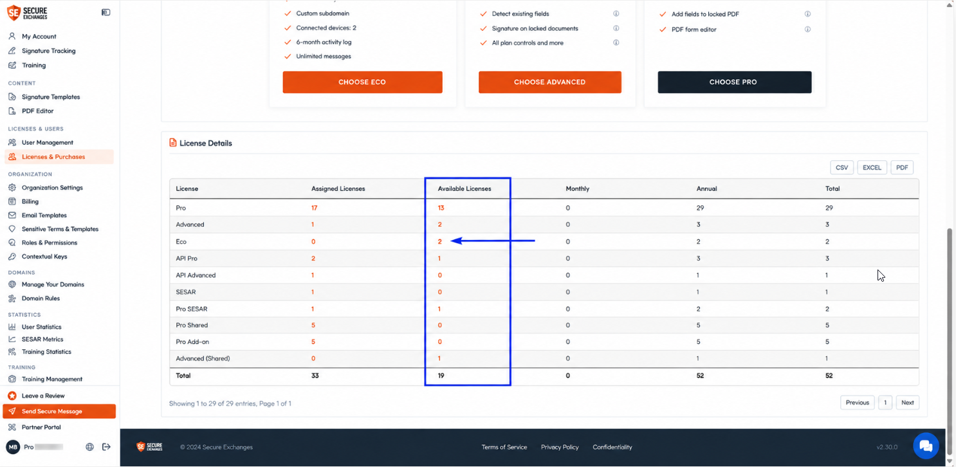
Task: Sort by Monthly column header
Action: [x=578, y=188]
